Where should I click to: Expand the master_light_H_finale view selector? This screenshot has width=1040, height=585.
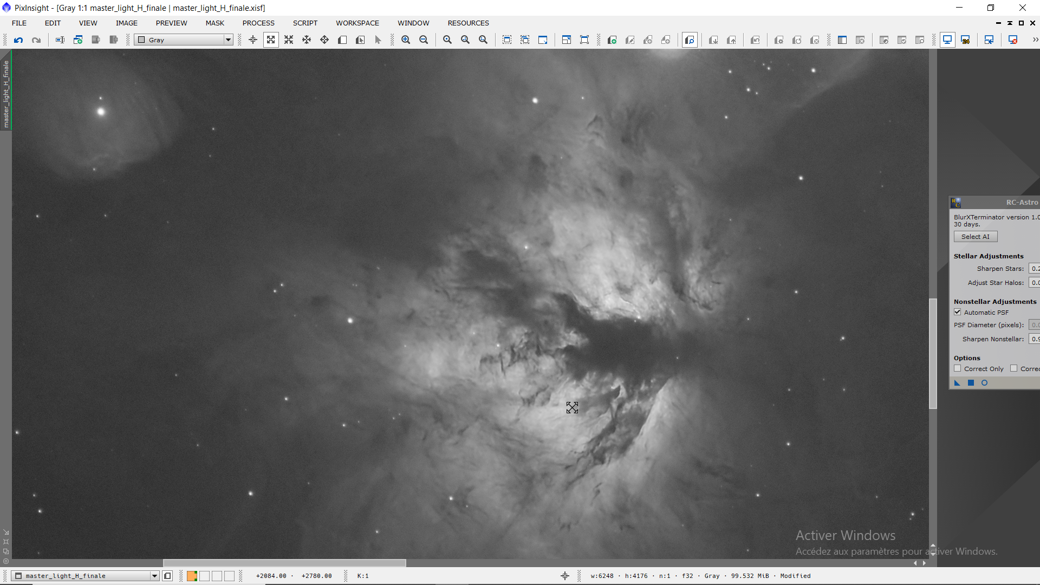(x=154, y=576)
